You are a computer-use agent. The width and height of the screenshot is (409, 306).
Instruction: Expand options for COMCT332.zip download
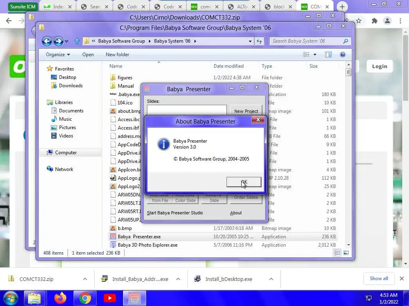85,279
